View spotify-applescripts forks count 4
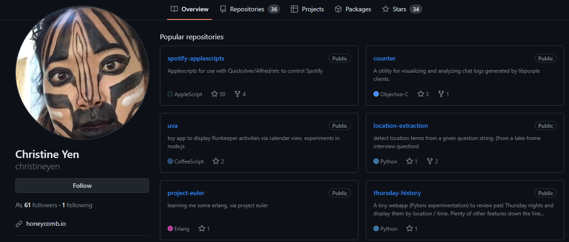Image resolution: width=569 pixels, height=242 pixels. [x=240, y=94]
